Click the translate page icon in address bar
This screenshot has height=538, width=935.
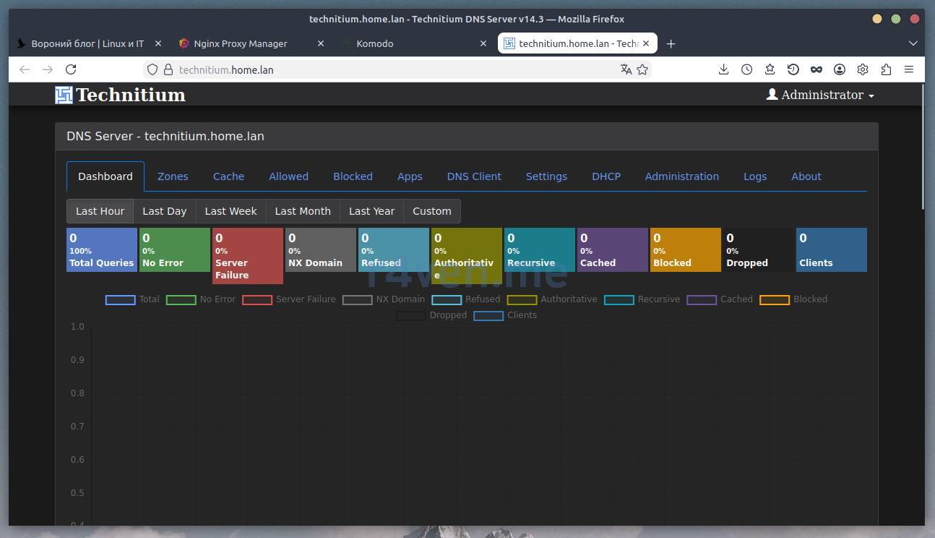click(626, 69)
